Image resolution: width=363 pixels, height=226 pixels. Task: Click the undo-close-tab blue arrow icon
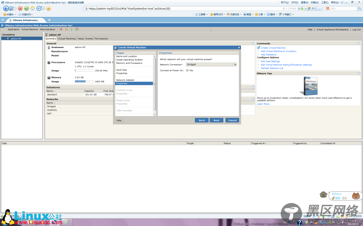(x=39, y=8)
